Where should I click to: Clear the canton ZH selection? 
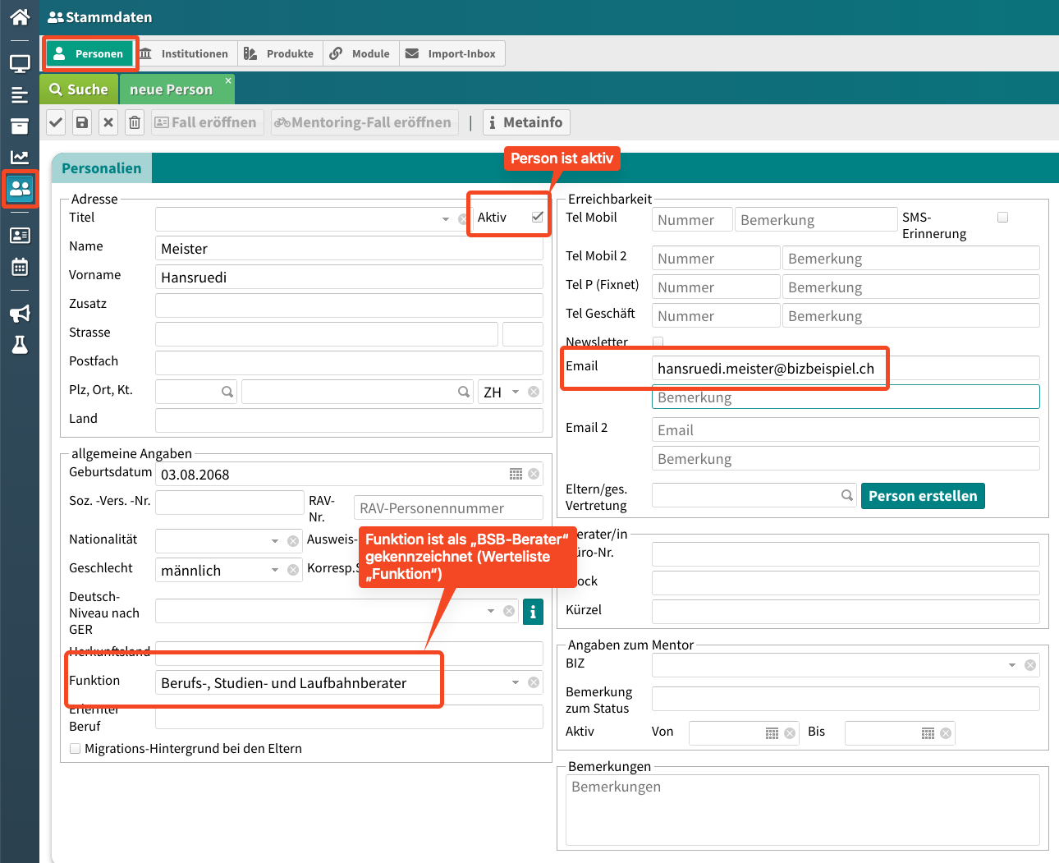(x=534, y=392)
